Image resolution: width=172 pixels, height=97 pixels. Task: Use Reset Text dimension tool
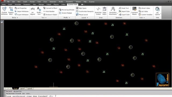click(x=124, y=8)
